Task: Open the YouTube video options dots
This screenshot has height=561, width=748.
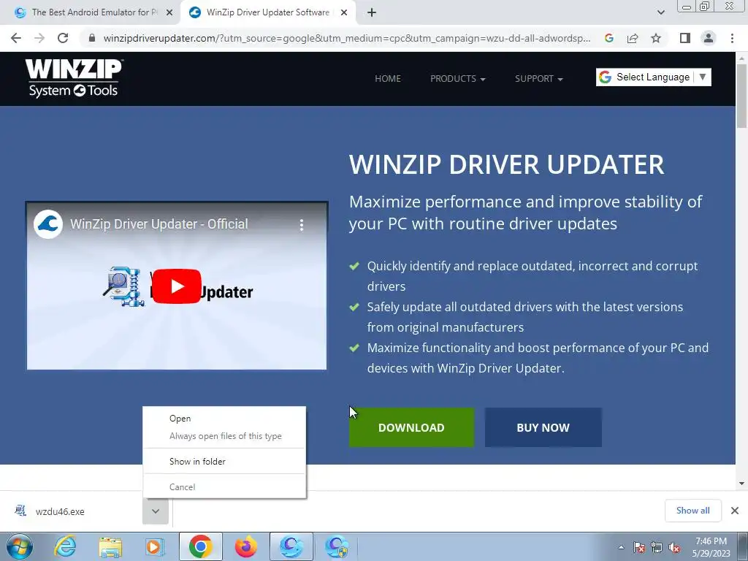Action: tap(302, 225)
